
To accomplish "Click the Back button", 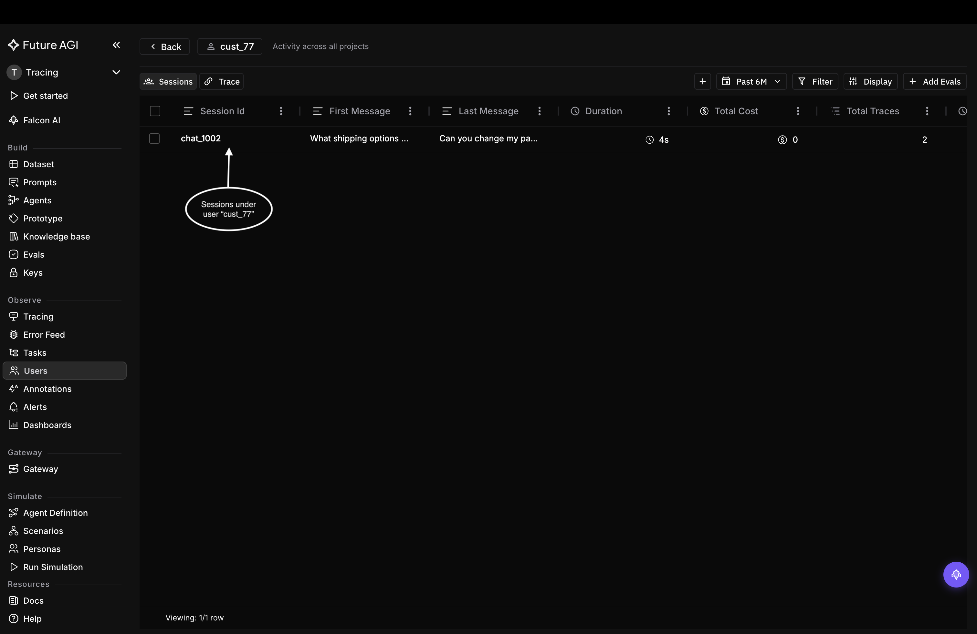I will click(x=164, y=46).
